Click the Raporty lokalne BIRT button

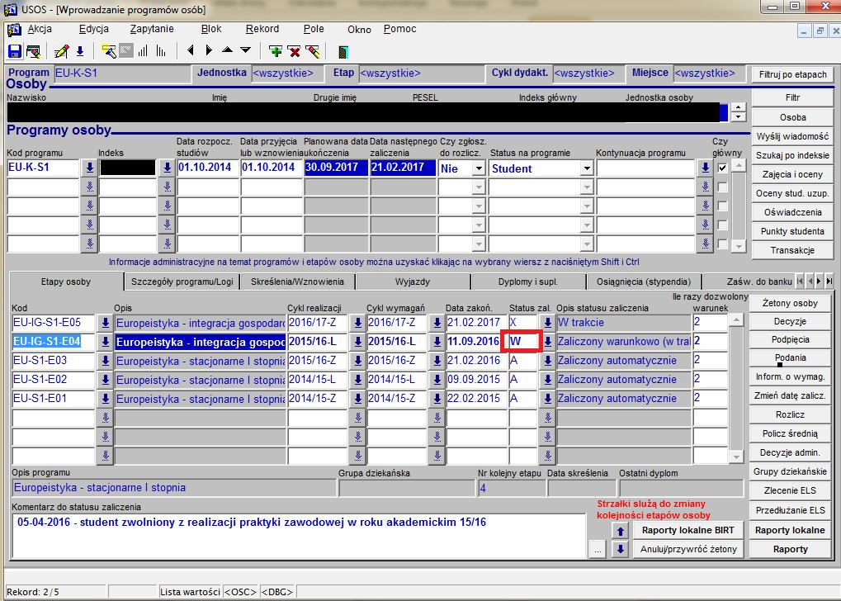point(688,530)
